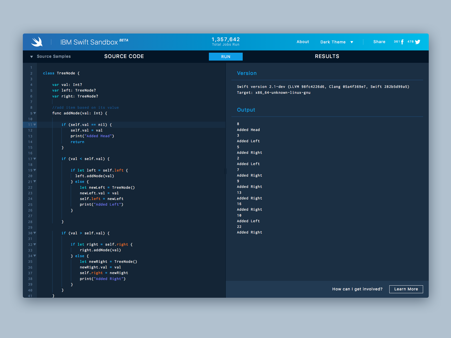This screenshot has height=338, width=451.
Task: Collapse the code fold at line 34
Action: pyautogui.click(x=35, y=256)
